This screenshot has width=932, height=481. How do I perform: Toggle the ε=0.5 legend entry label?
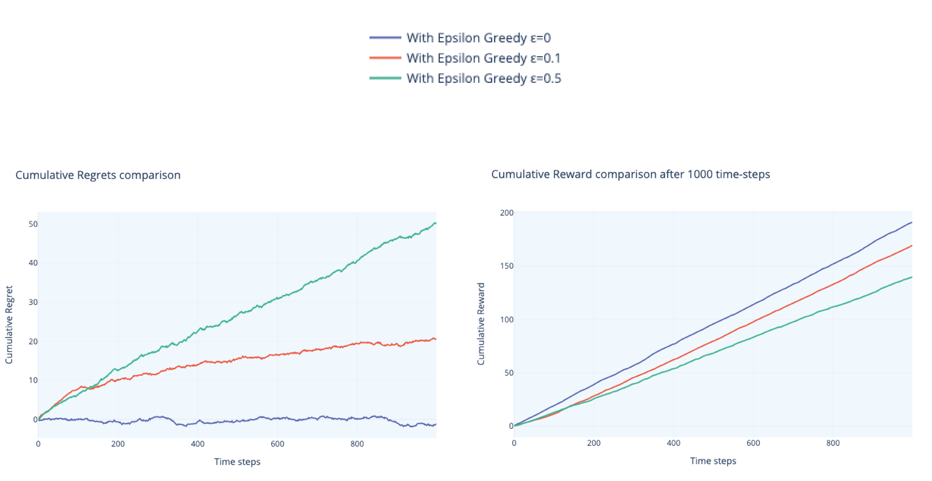[483, 78]
